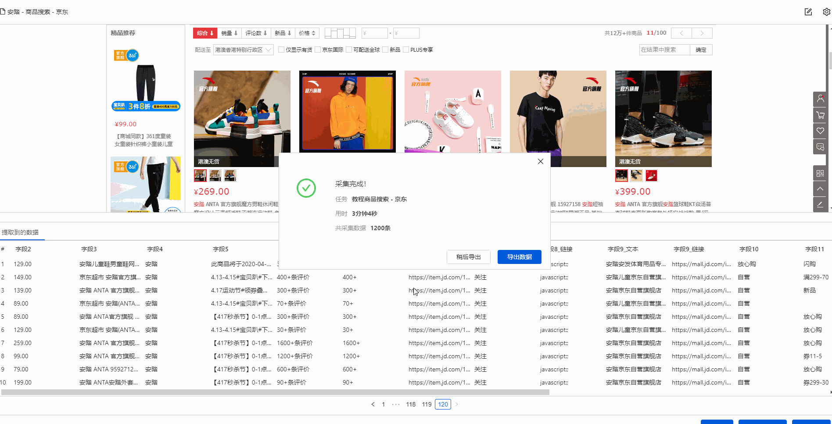832x424 pixels.
Task: Click 满299-70 cell in row 2
Action: pyautogui.click(x=816, y=277)
